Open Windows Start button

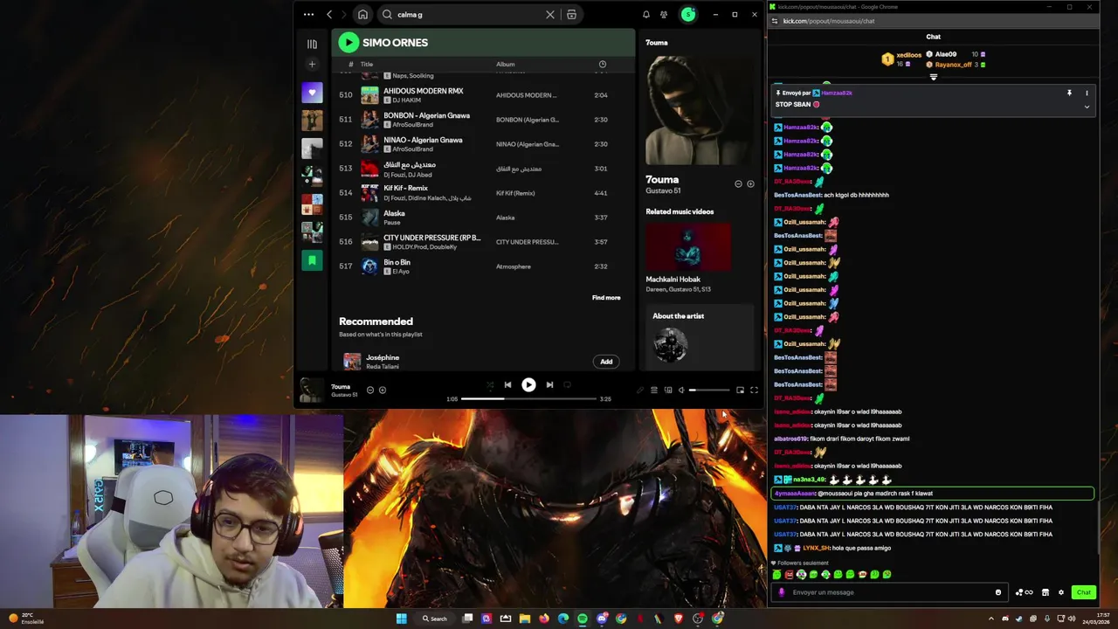coord(401,619)
